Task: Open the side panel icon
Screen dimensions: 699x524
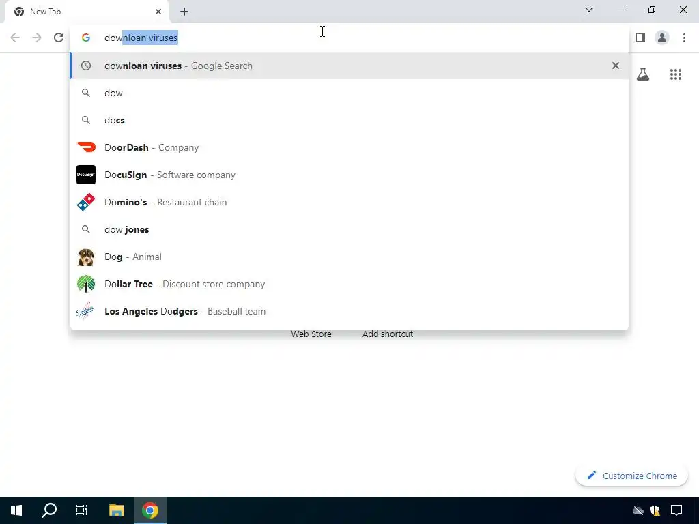Action: point(640,38)
